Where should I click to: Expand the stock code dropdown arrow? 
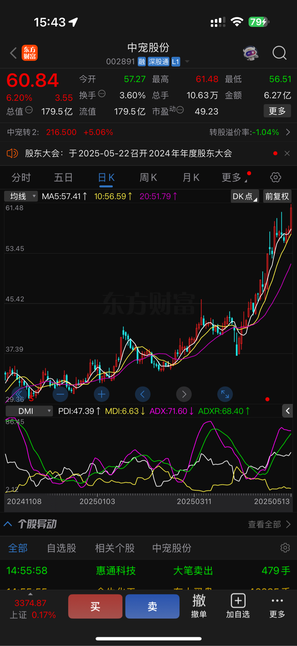(187, 62)
